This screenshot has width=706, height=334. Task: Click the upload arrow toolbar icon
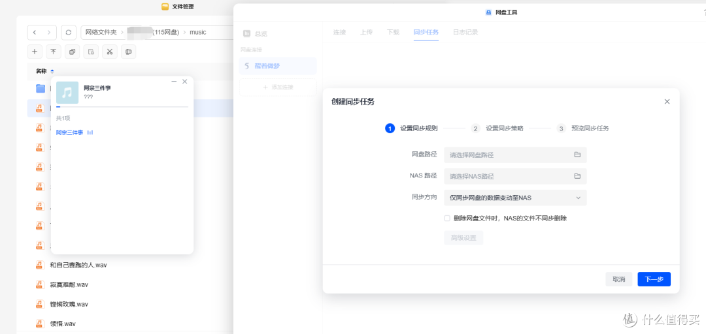coord(53,52)
